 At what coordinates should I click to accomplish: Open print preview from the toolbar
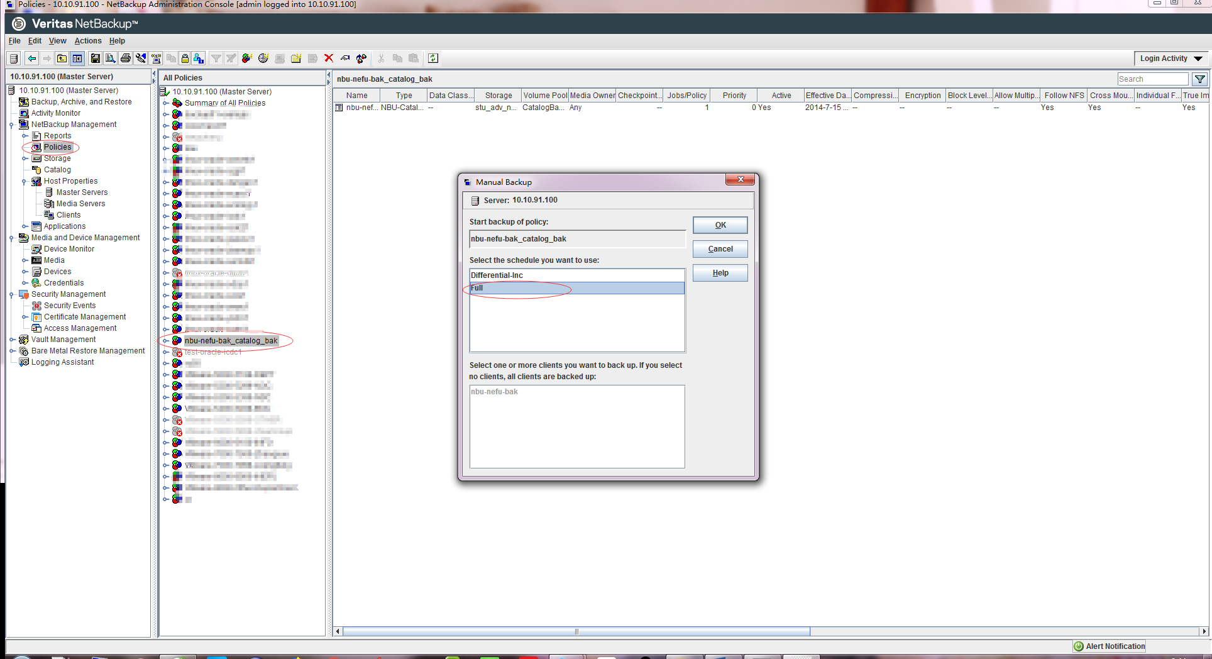tap(110, 58)
